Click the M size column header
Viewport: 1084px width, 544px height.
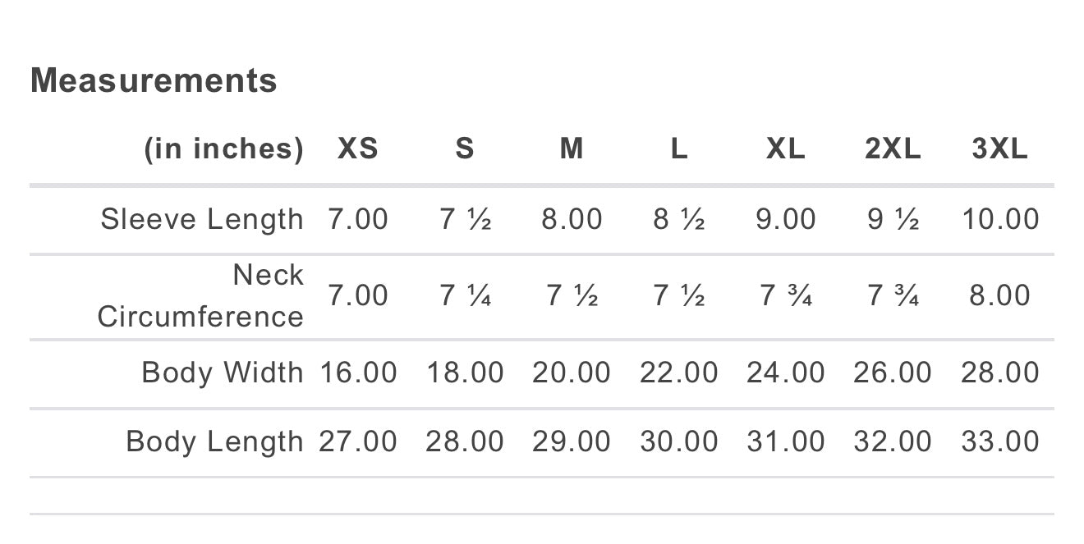[x=572, y=149]
